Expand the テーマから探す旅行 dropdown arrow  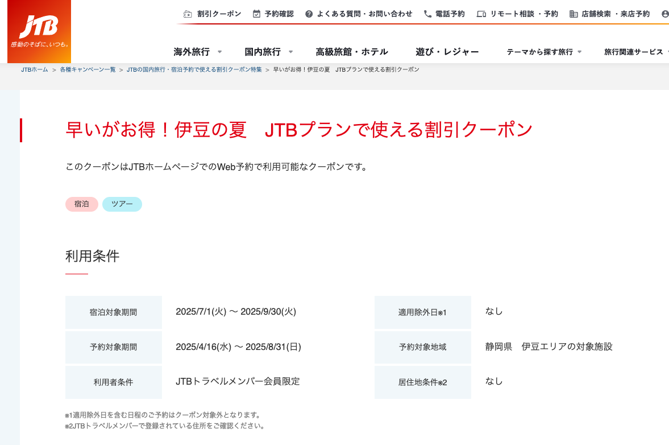pos(579,52)
